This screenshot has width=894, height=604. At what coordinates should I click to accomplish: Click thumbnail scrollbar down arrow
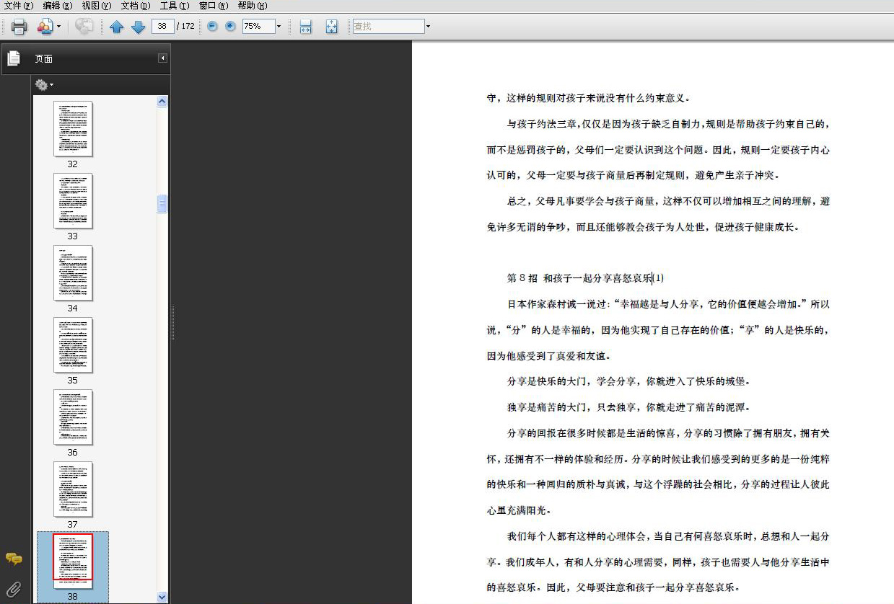[x=162, y=597]
